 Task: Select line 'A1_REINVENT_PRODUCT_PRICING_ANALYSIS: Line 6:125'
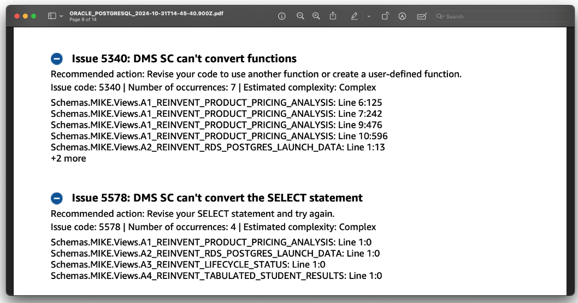coord(216,103)
